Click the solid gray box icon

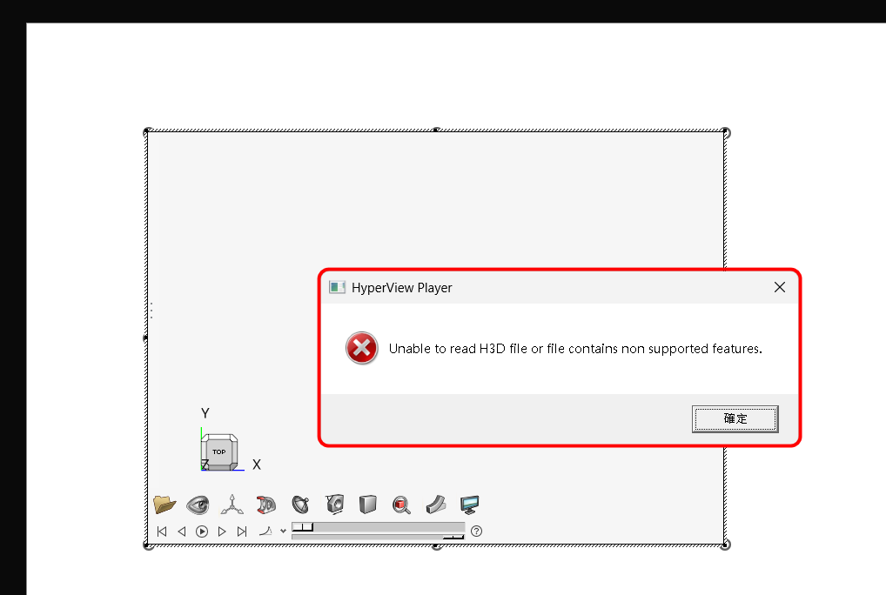(368, 505)
